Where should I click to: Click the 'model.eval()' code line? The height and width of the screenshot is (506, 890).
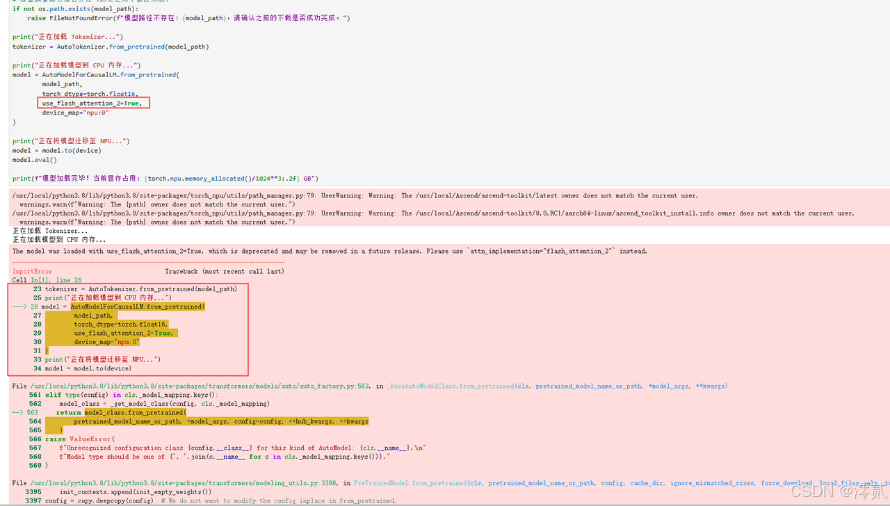click(x=35, y=160)
